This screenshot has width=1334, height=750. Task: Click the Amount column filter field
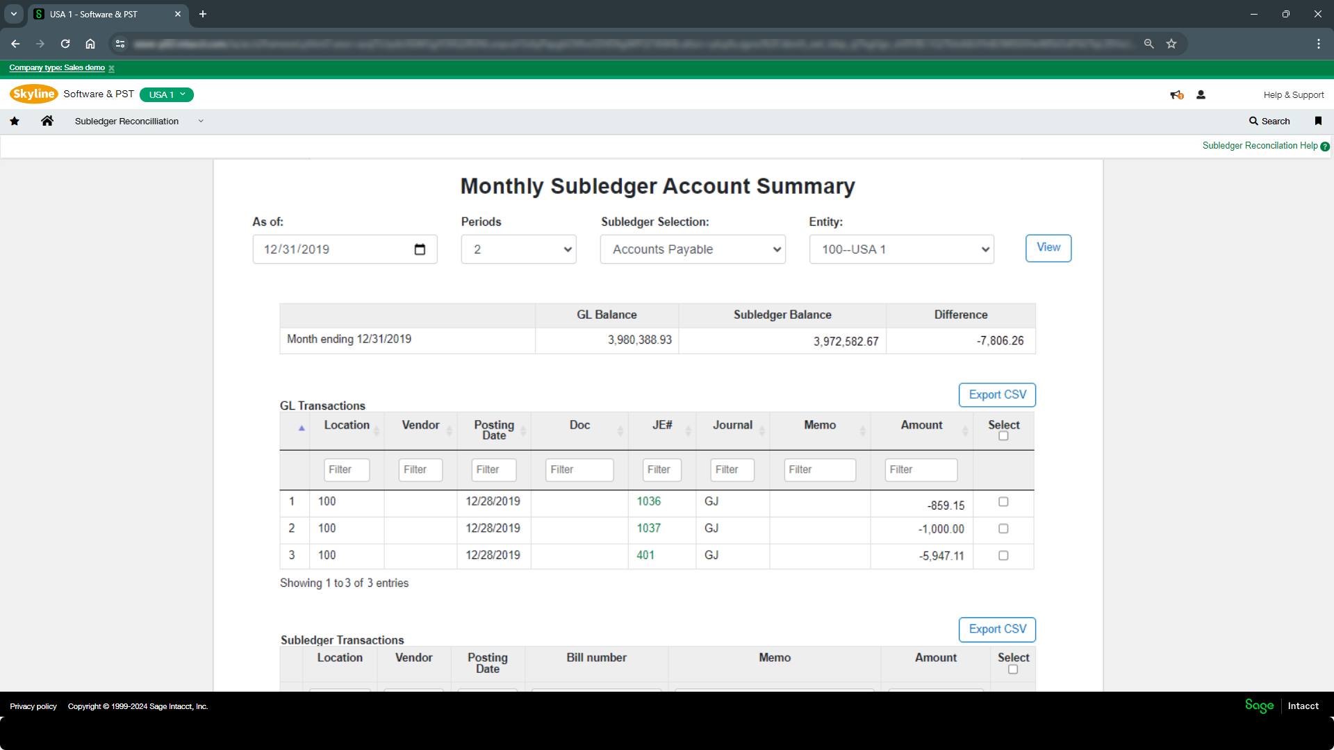pyautogui.click(x=921, y=470)
